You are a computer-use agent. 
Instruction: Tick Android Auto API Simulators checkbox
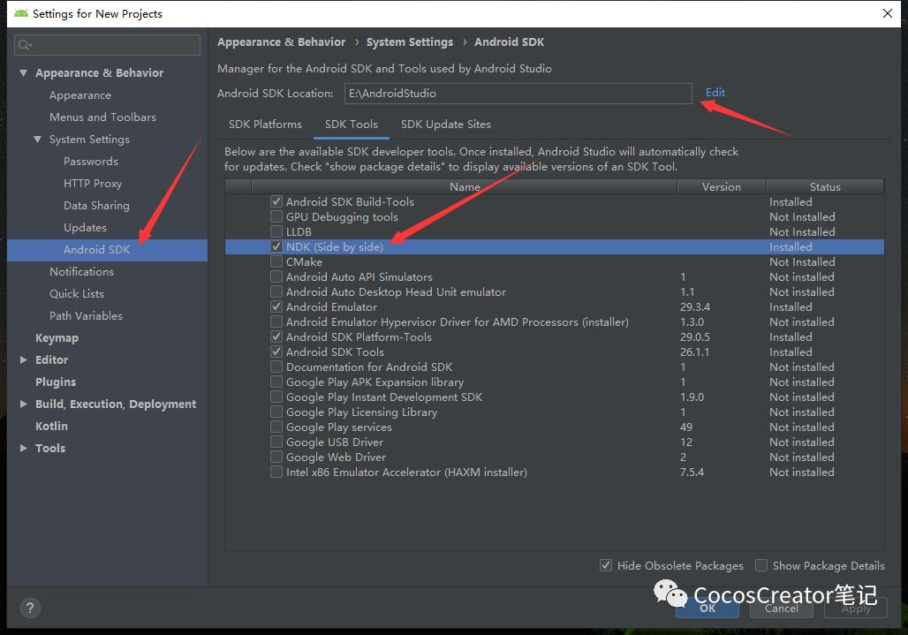[x=276, y=276]
